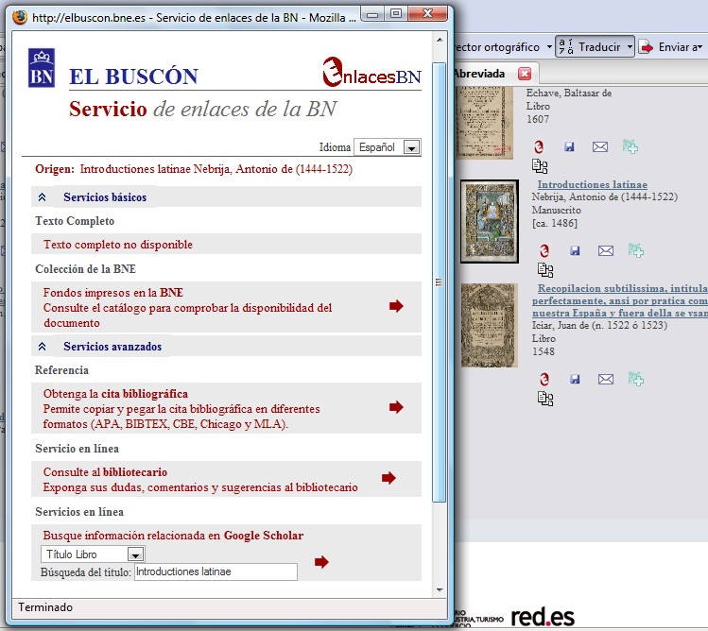Open the Recopilacion subtilissima title link
Screen dimensions: 708x631
coord(620,300)
